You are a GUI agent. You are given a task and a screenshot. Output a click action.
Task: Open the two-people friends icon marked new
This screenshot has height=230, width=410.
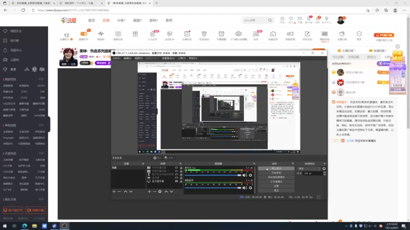[255, 34]
